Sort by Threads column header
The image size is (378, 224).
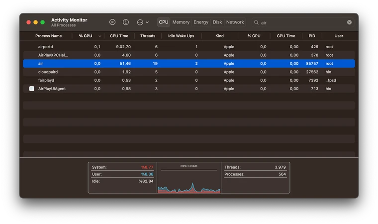tap(148, 36)
